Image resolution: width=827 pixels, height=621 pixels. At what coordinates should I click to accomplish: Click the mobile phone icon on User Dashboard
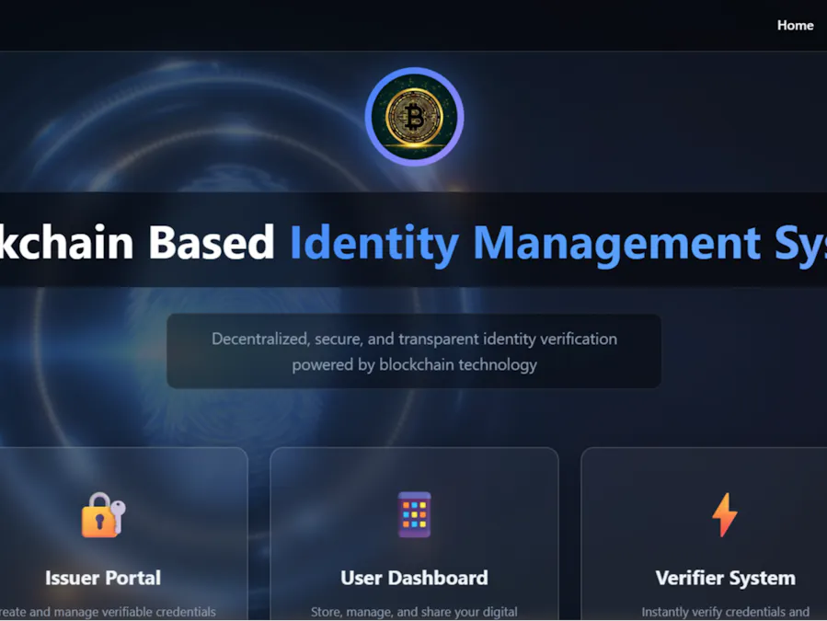pyautogui.click(x=414, y=516)
